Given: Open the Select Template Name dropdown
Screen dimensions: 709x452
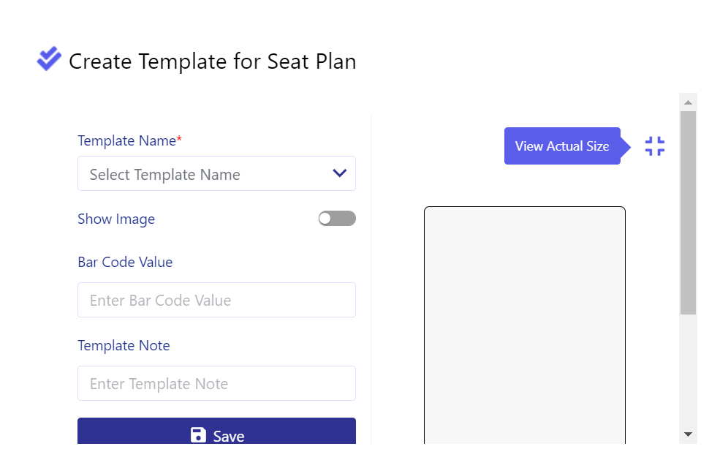Looking at the screenshot, I should 216,174.
